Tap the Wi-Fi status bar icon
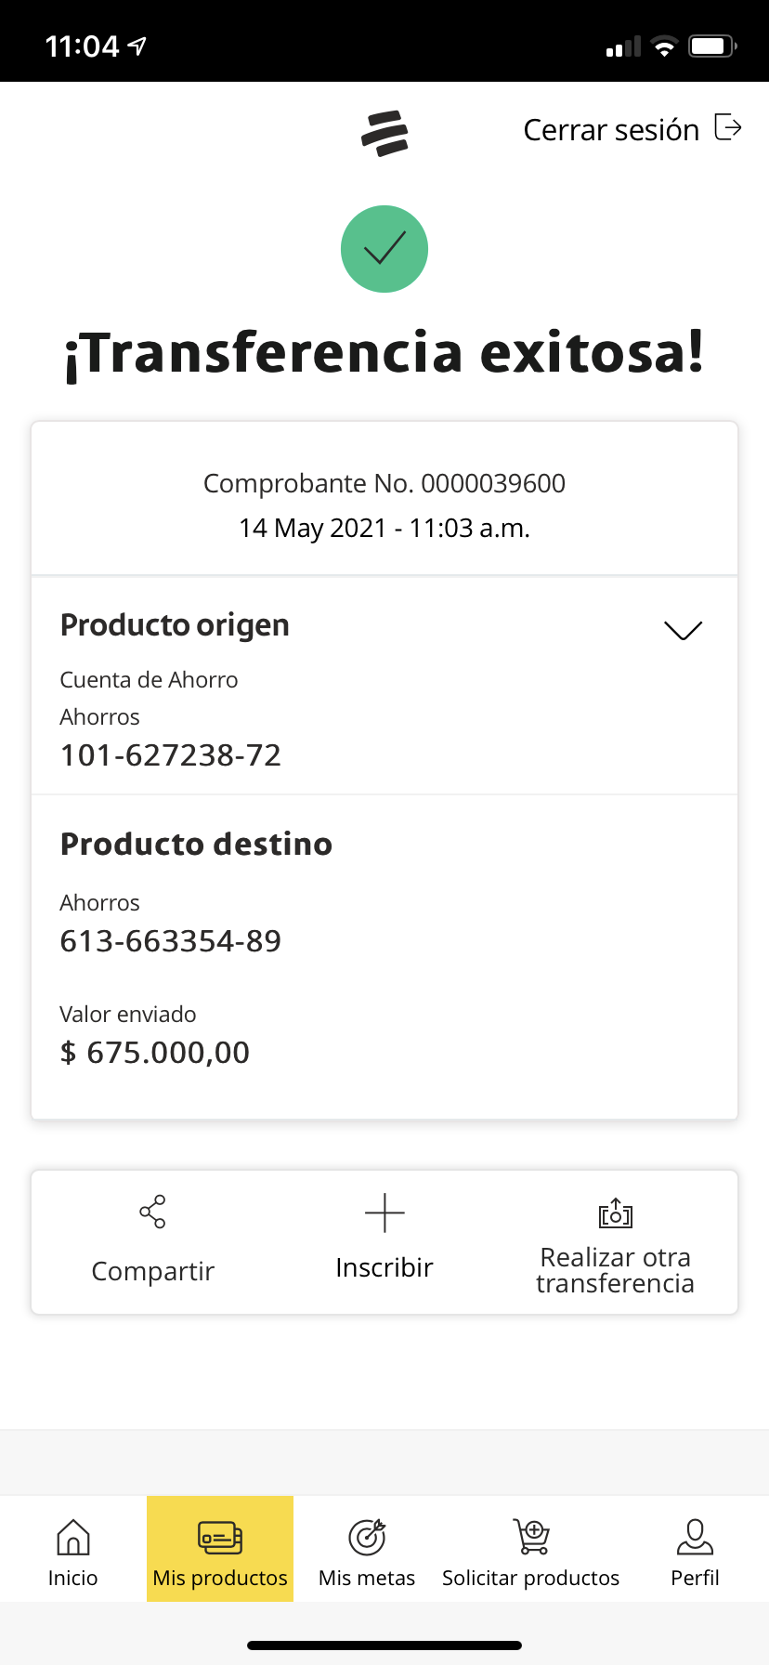Viewport: 769px width, 1665px height. [x=664, y=46]
